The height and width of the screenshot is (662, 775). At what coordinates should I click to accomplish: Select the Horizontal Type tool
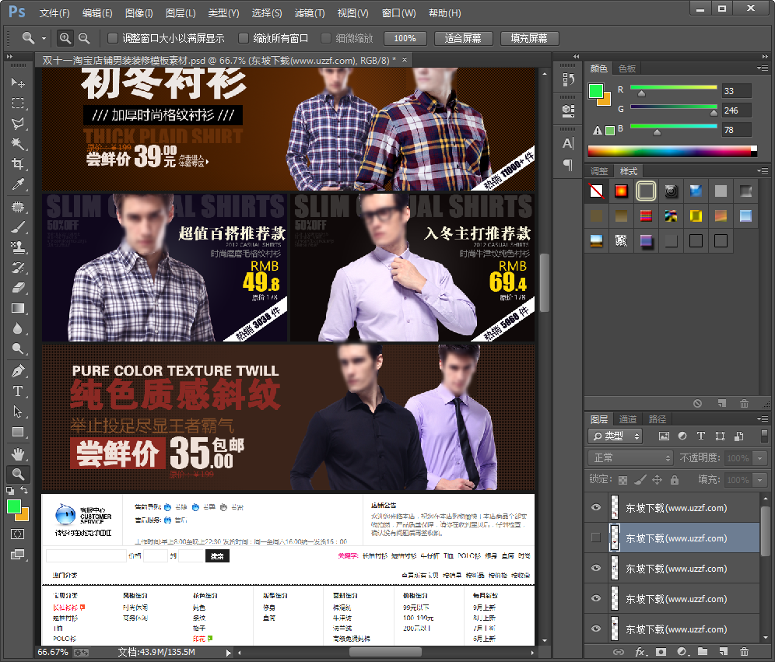(17, 391)
